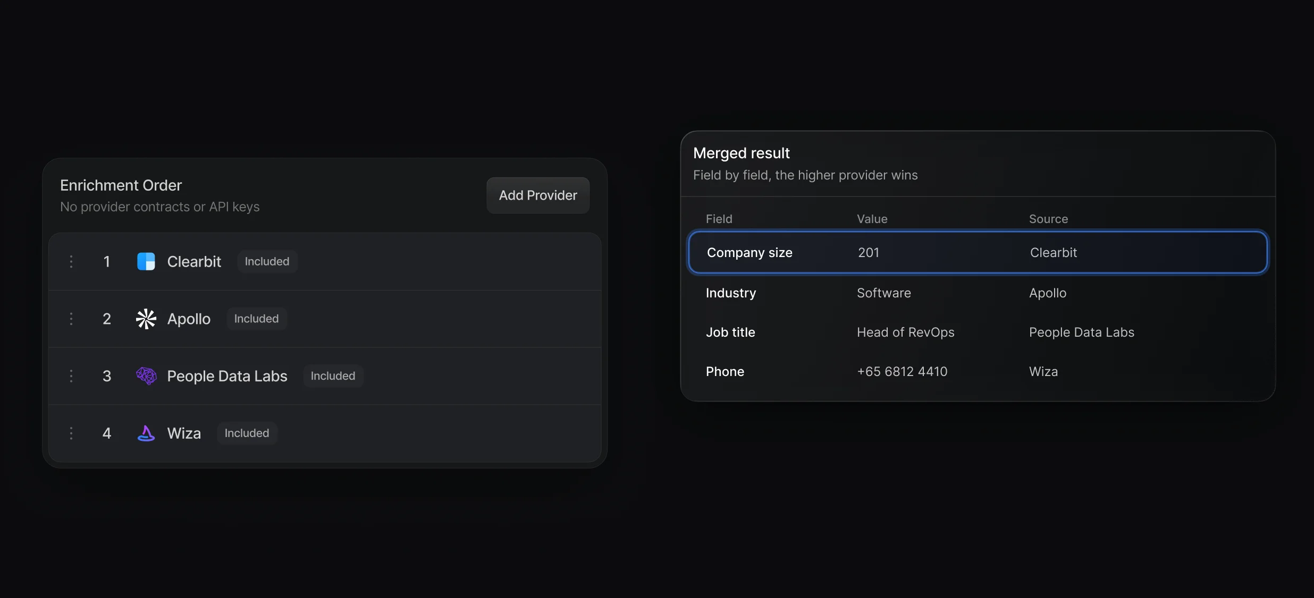Click the Wiza wizard hat icon
Viewport: 1314px width, 598px height.
(x=146, y=433)
